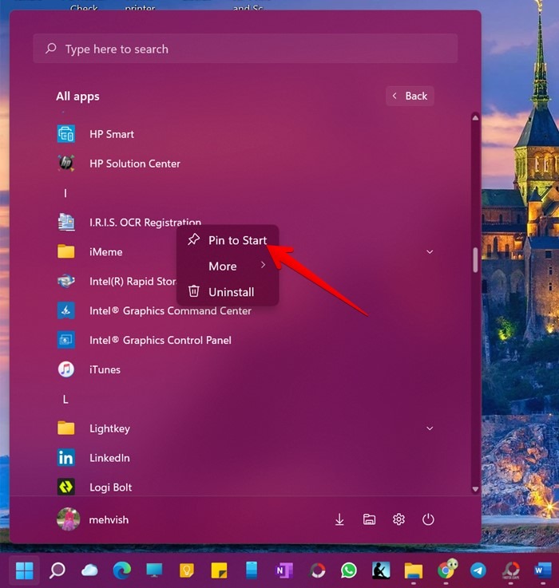This screenshot has width=559, height=588.
Task: Open Settings gear in Start footer
Action: (398, 519)
